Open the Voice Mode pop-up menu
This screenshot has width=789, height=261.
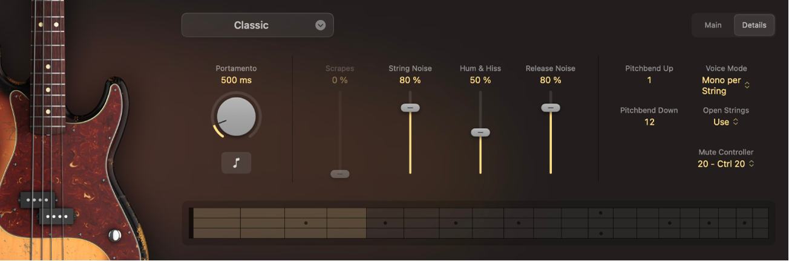pyautogui.click(x=726, y=86)
